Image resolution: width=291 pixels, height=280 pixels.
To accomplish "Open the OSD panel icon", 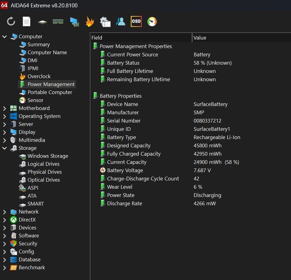I will (136, 22).
